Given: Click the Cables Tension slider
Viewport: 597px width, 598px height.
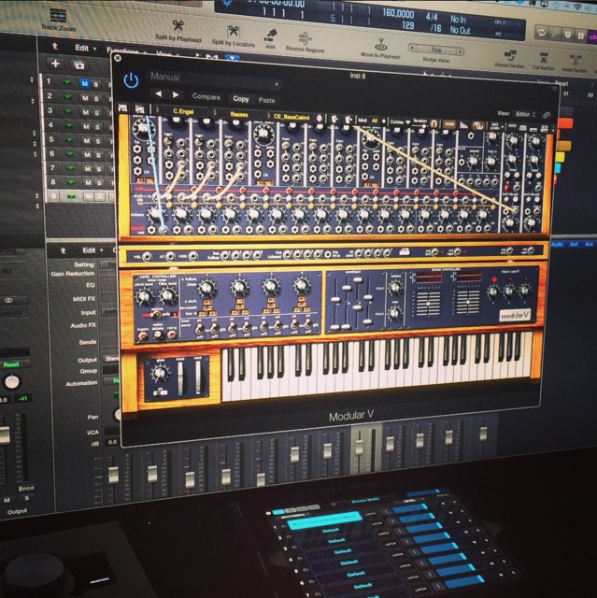Looking at the screenshot, I should 420,126.
